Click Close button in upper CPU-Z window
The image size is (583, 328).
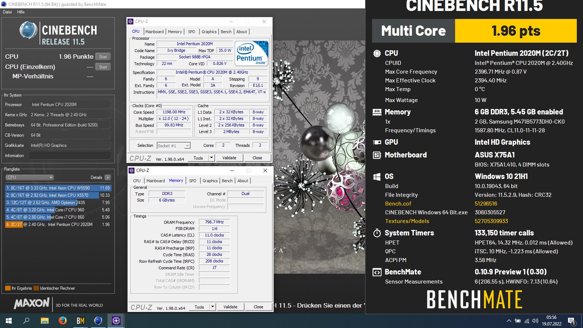(257, 158)
